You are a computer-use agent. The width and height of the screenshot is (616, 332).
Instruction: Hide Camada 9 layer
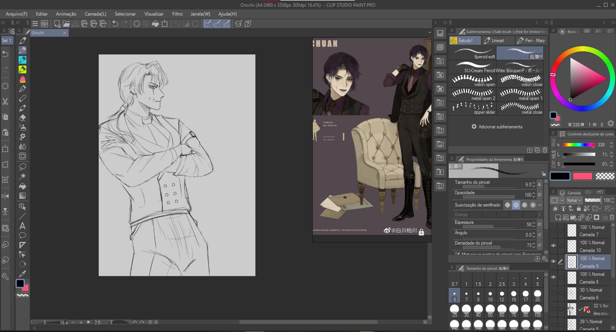(x=553, y=261)
